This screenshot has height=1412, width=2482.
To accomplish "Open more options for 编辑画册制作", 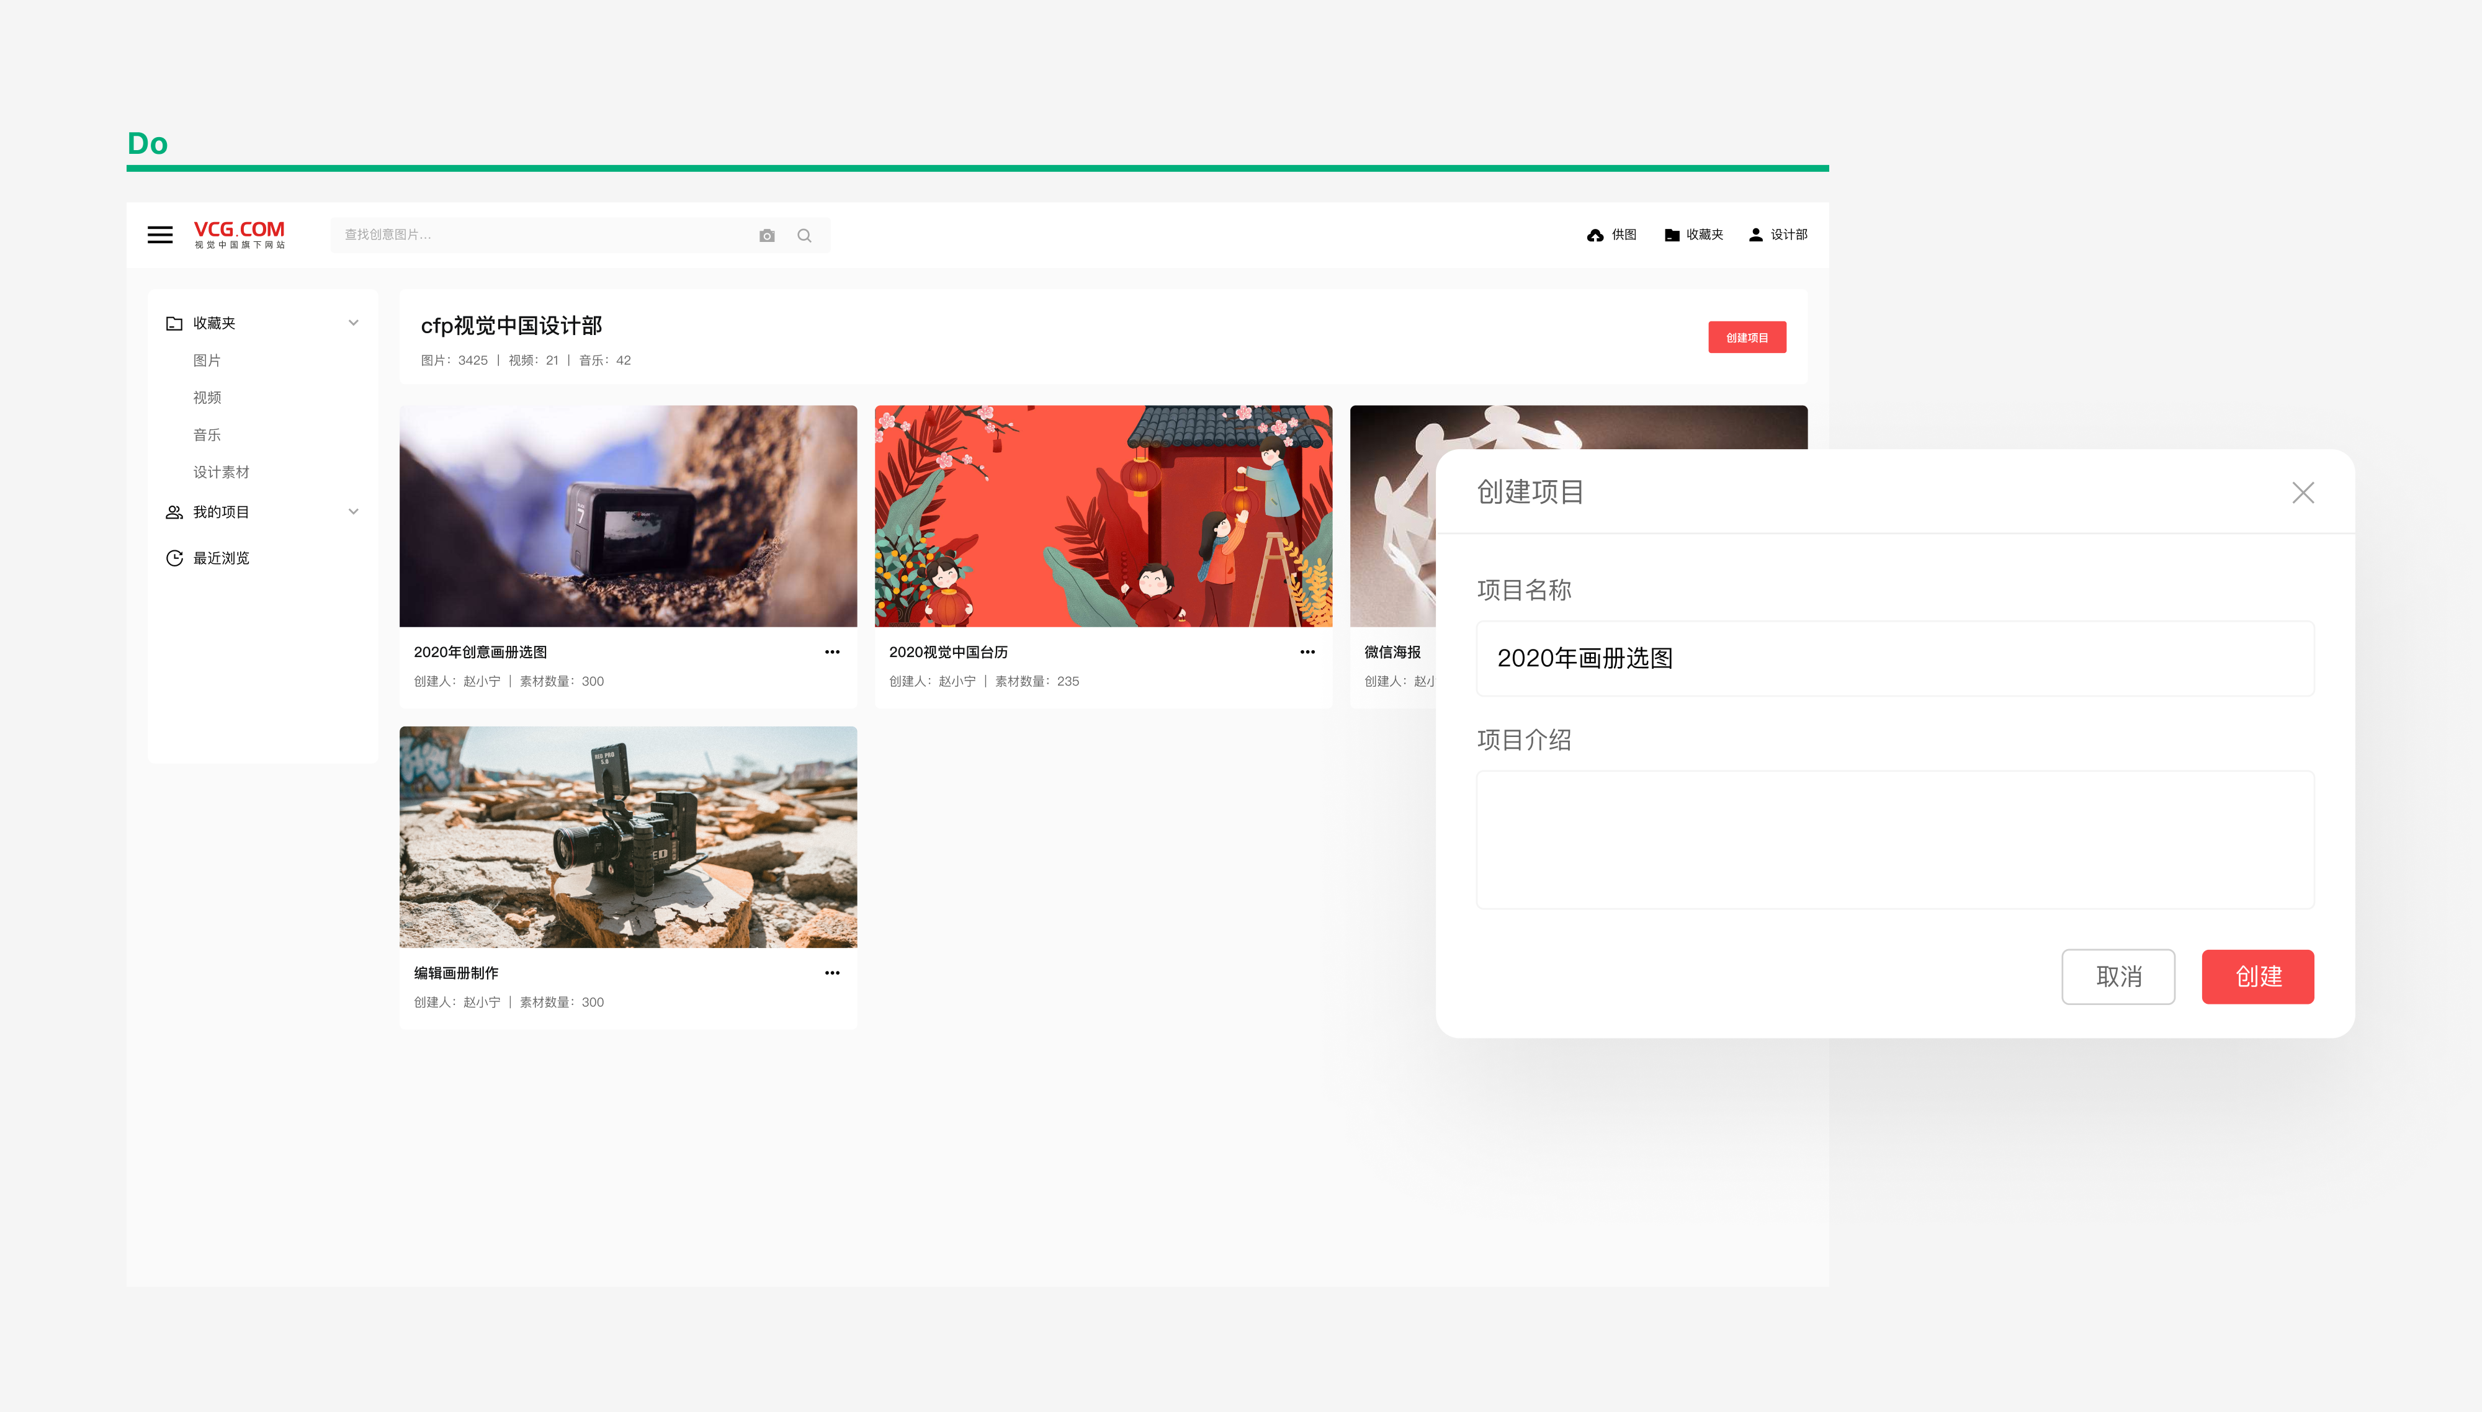I will (832, 973).
